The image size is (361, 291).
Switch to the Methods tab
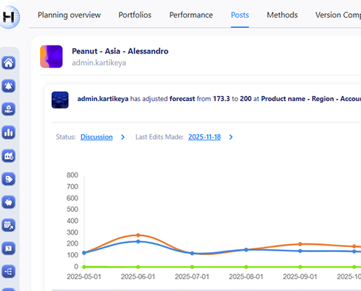coord(282,15)
